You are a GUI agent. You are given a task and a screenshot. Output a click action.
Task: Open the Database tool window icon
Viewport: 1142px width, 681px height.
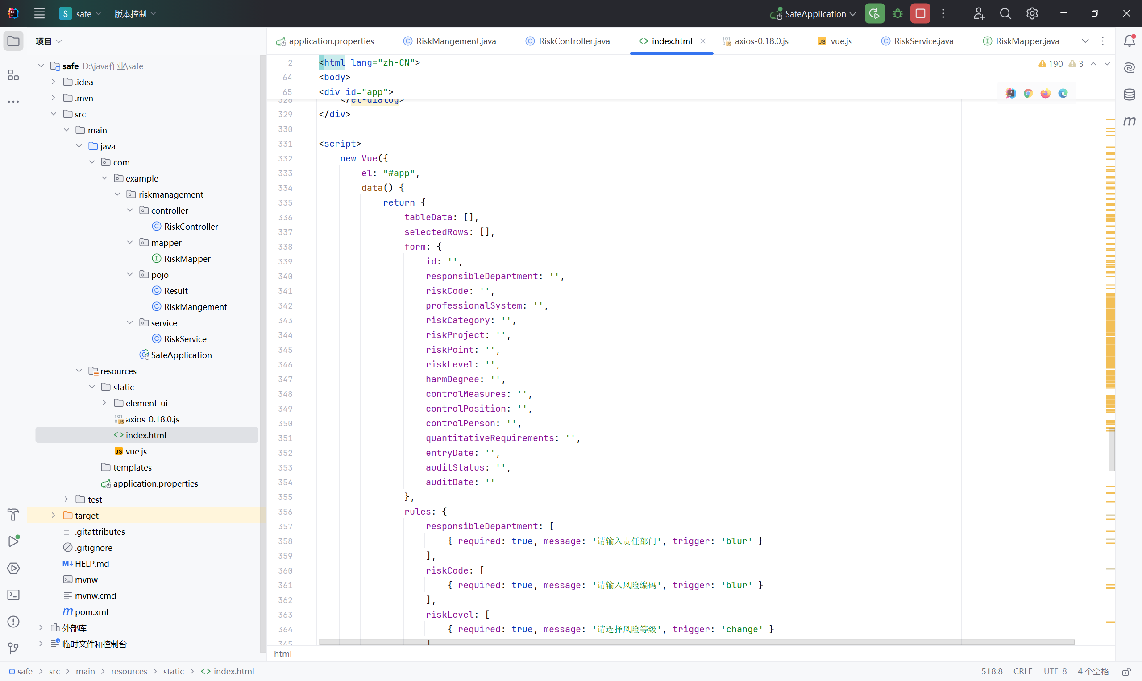pyautogui.click(x=1129, y=95)
